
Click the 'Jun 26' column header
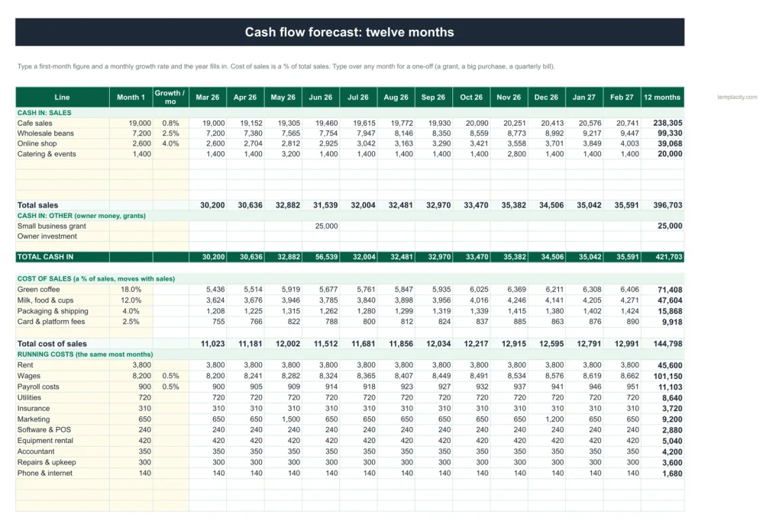pos(320,97)
